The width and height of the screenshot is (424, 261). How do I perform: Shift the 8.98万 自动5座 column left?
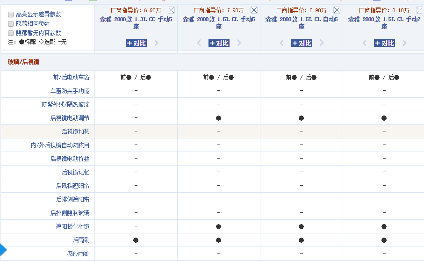coord(281,43)
